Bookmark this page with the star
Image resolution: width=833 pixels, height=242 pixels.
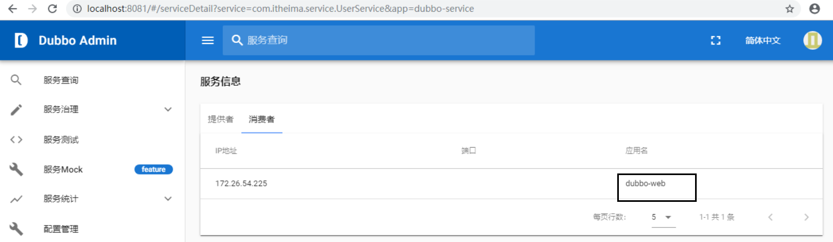pyautogui.click(x=789, y=9)
